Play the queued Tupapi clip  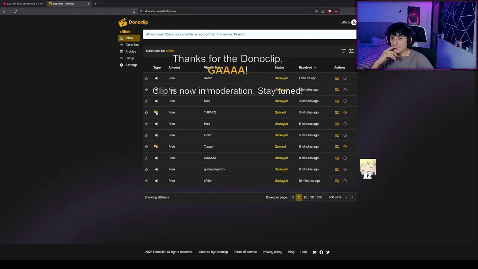345,146
